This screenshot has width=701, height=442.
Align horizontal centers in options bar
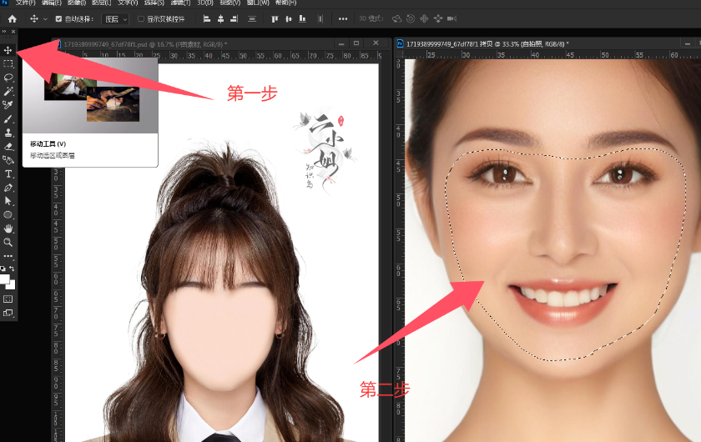220,19
